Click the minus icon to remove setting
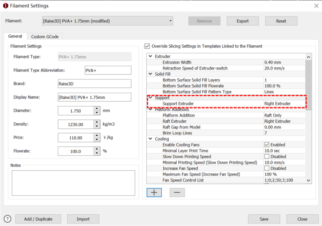 tap(177, 192)
